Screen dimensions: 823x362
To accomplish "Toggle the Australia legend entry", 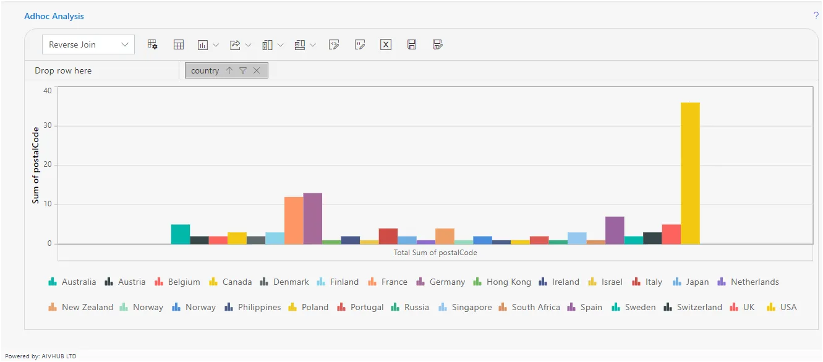I will (x=72, y=282).
